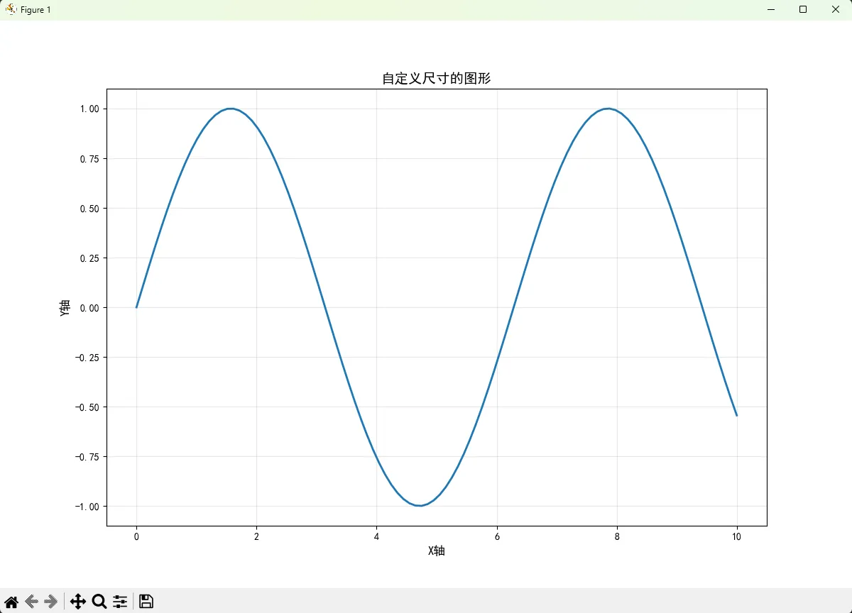Select the "Y轴" axis label
852x613 pixels.
pos(65,308)
